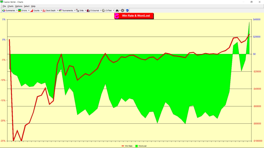Expand the Tournaments dropdown arrow

coord(75,11)
